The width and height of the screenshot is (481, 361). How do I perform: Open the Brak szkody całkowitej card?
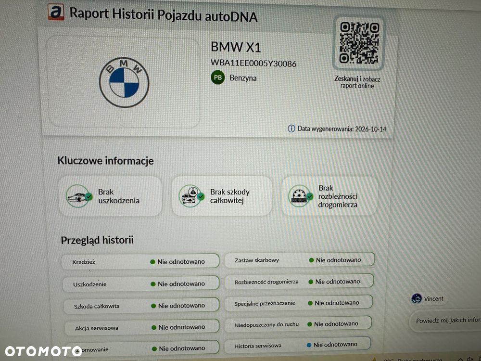tap(222, 196)
